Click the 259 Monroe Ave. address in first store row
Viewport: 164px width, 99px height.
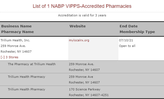point(81,64)
